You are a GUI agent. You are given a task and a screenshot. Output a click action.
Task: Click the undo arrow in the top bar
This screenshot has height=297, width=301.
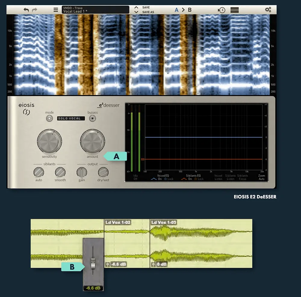tap(26, 10)
